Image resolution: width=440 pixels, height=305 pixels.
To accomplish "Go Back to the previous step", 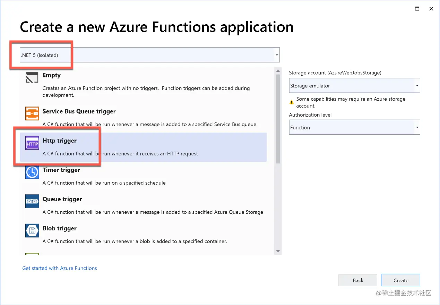I will pos(358,280).
